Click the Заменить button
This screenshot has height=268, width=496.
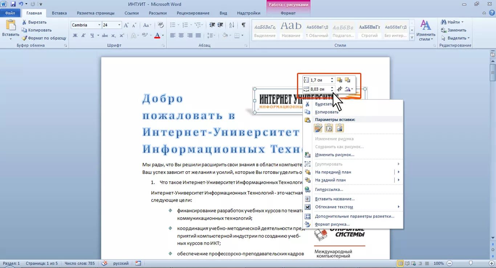pyautogui.click(x=454, y=30)
